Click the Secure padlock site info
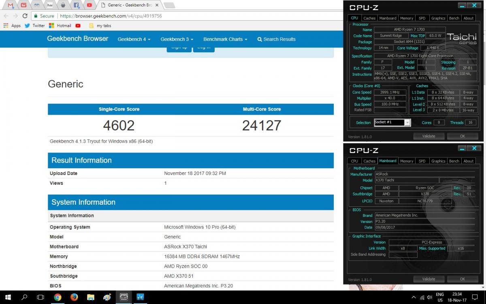This screenshot has height=304, width=486. click(x=44, y=16)
